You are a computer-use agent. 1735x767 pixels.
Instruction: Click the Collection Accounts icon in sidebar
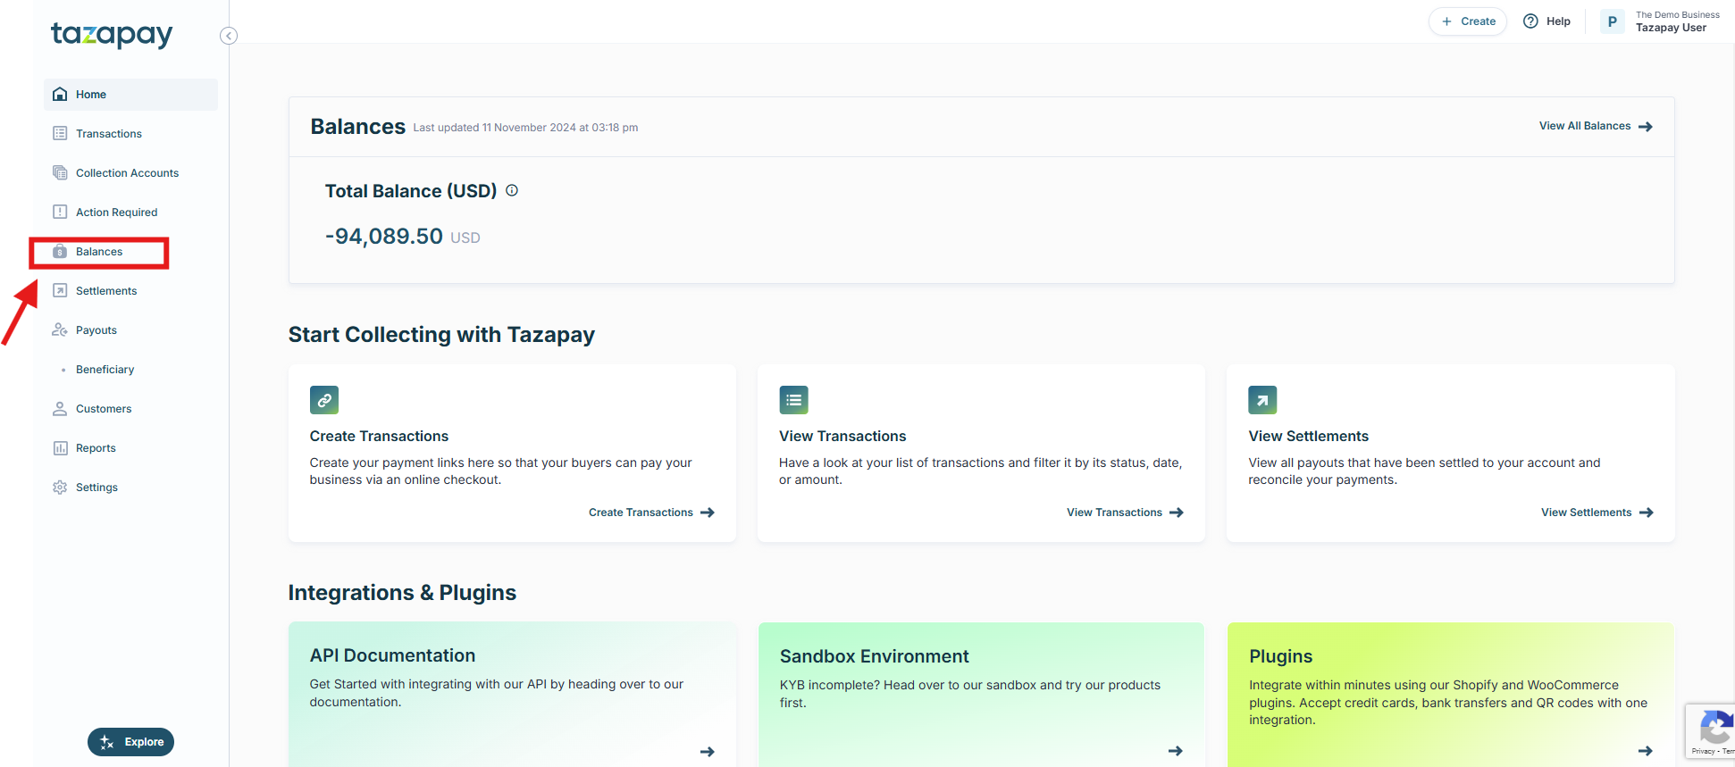pos(60,172)
